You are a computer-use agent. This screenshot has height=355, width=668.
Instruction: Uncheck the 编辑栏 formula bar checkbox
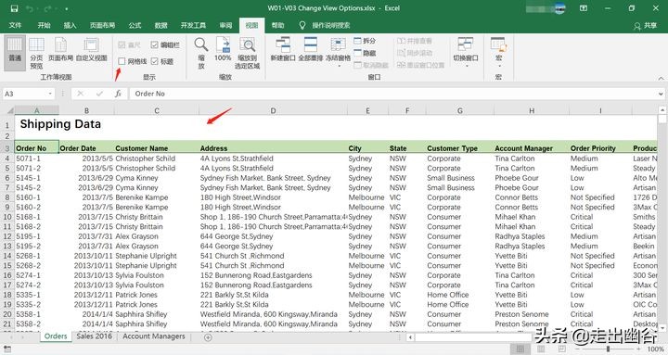coord(154,44)
